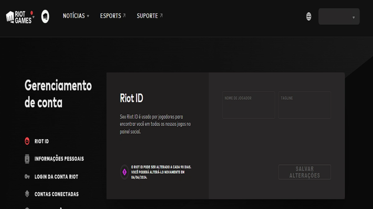Click the Riot ID heading
Screen dimensions: 373x209
point(131,98)
